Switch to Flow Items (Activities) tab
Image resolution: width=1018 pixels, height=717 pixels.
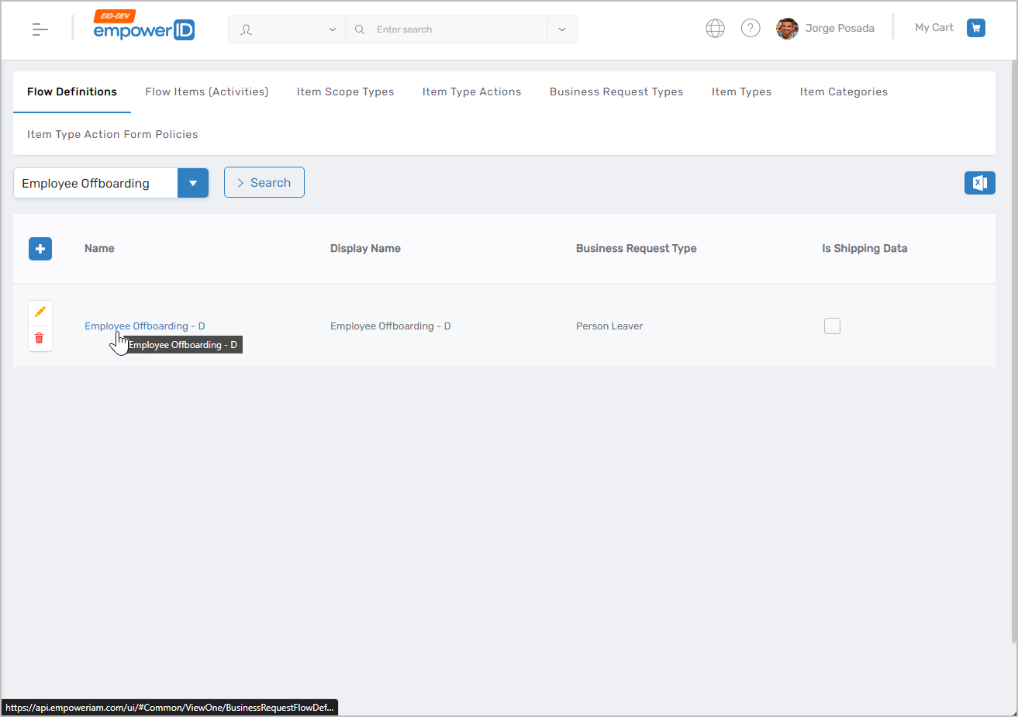(206, 91)
